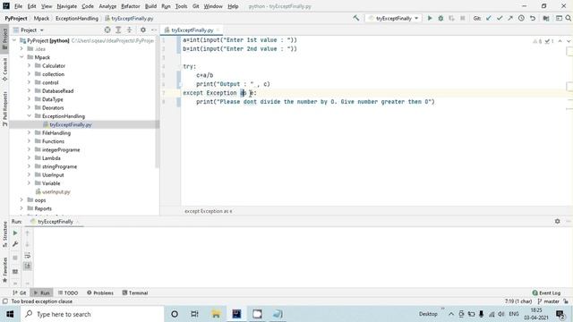Viewport: 573px width, 322px height.
Task: Click the ExceptionHandling breadcrumb
Action: point(77,18)
